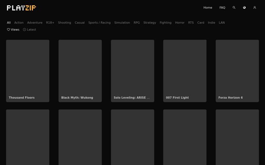
Task: Filter by Adventure category
Action: pos(35,23)
